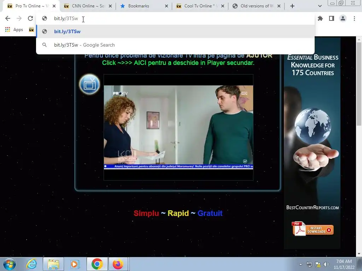
Task: Select the bit.ly/3TSw URL suggestion
Action: [x=175, y=31]
